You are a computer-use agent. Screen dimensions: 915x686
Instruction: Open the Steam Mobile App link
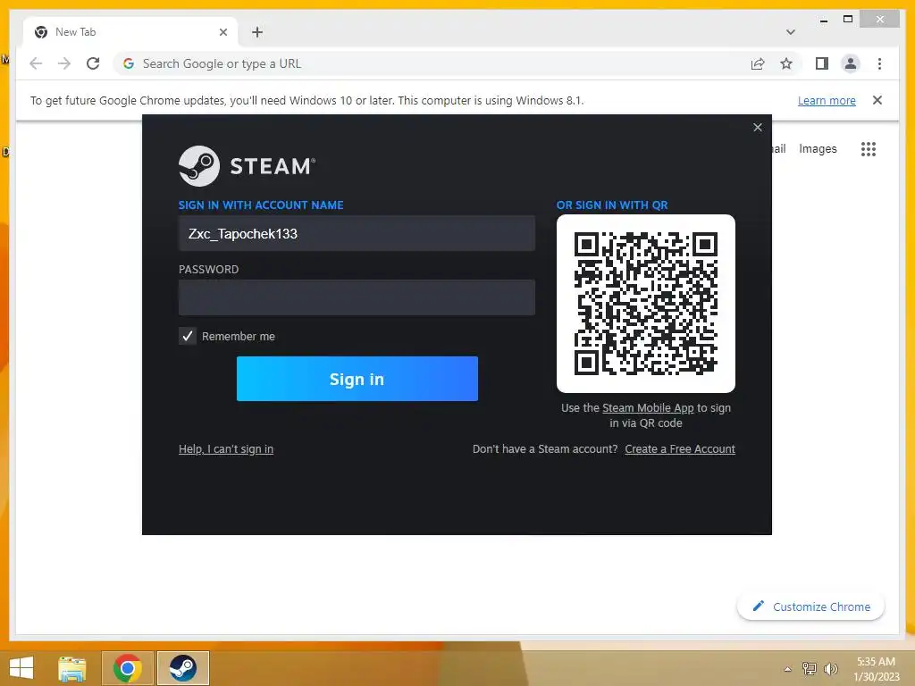pos(648,407)
